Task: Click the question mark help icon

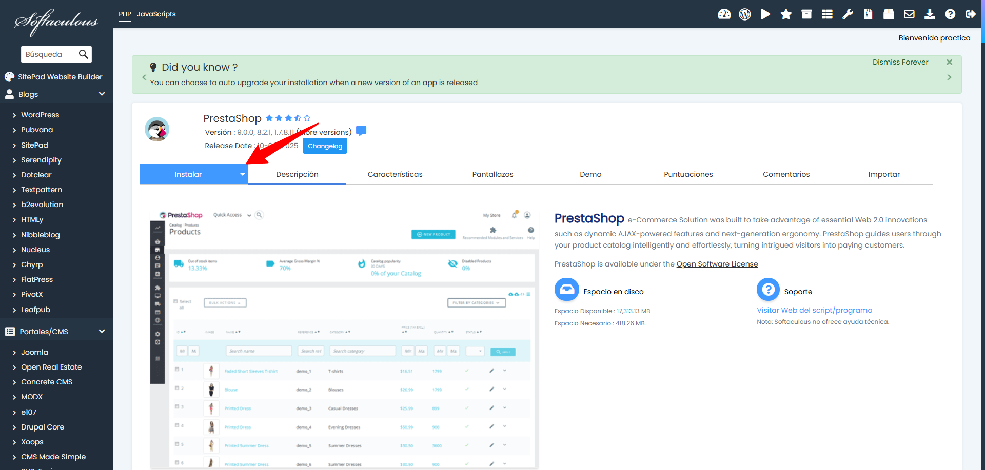Action: (950, 14)
